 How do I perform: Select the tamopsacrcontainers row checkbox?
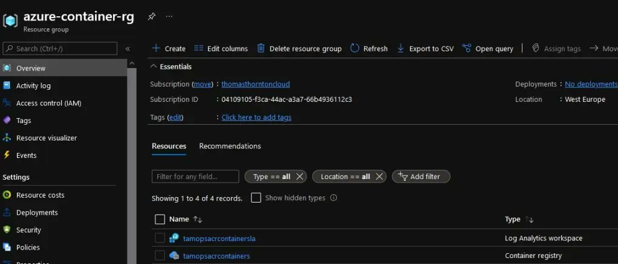[160, 256]
